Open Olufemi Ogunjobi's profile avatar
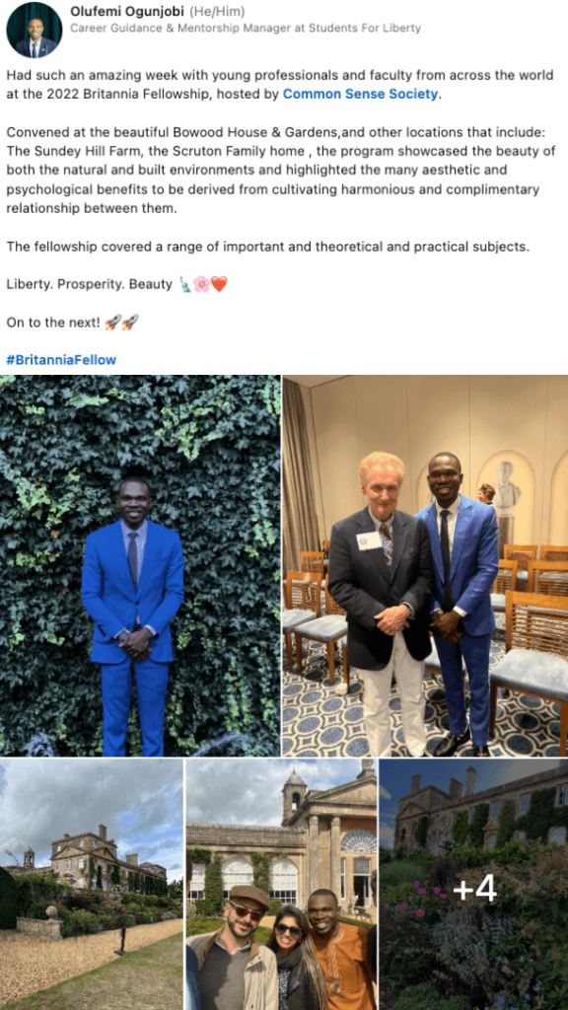Screen dimensions: 568x1010 [35, 31]
